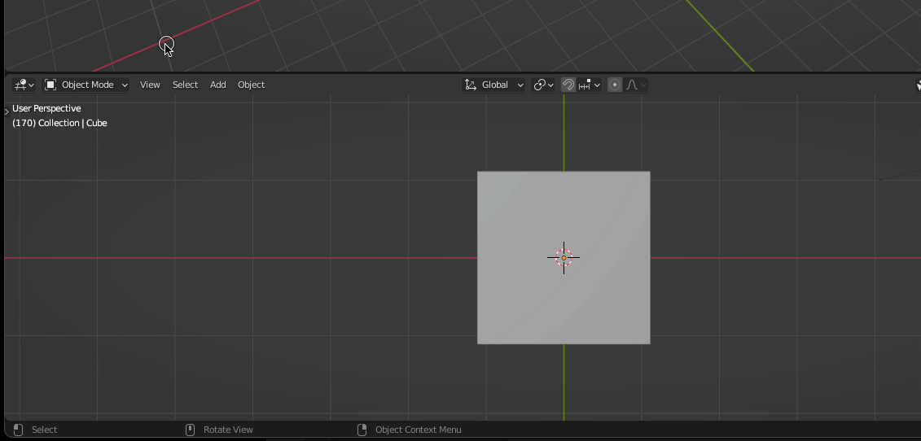This screenshot has height=441, width=921.
Task: Open the Object menu
Action: 251,85
